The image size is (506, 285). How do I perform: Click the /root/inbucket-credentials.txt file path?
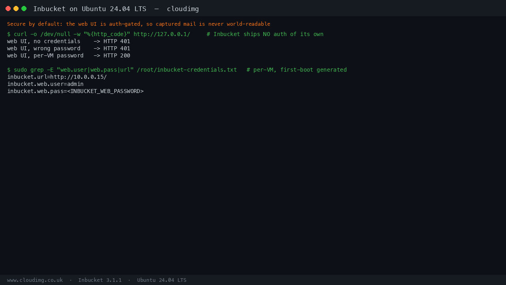187,70
